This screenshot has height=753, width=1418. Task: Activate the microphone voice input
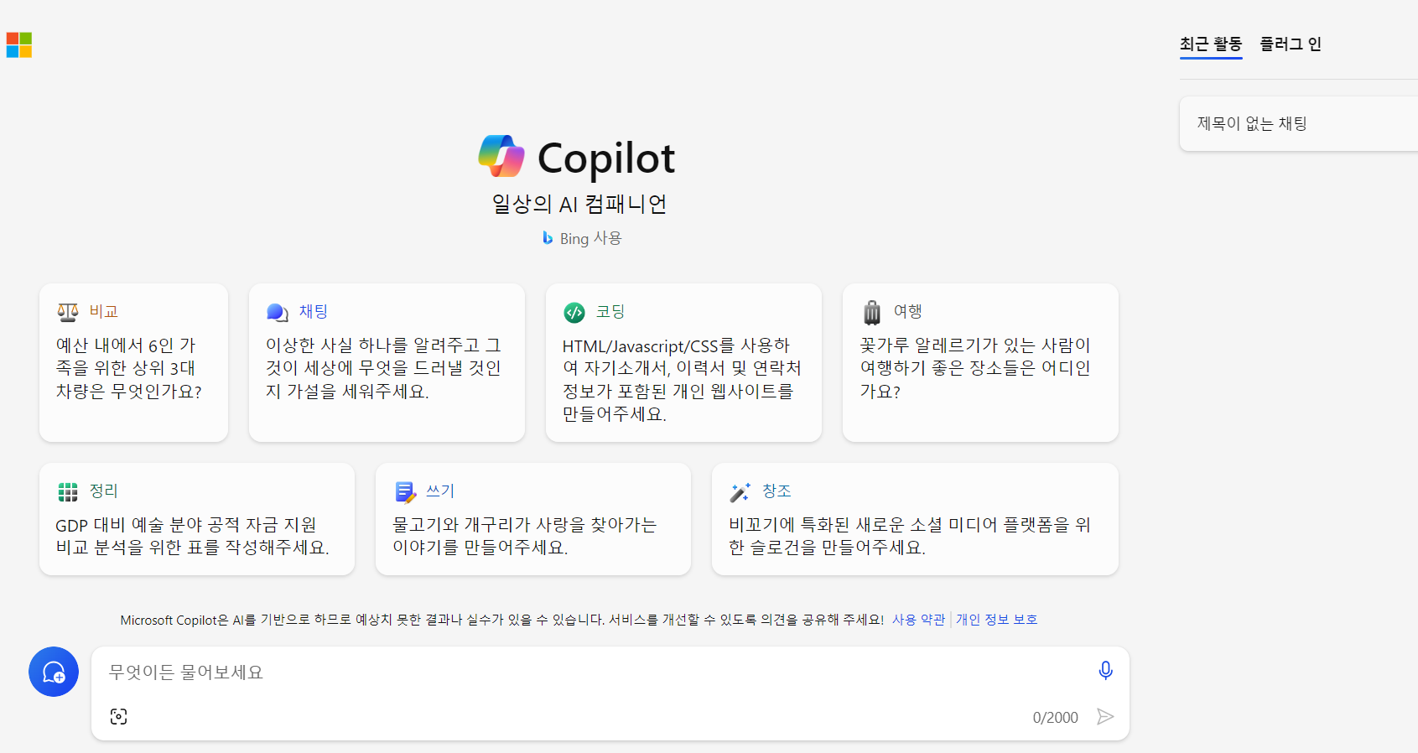coord(1105,671)
